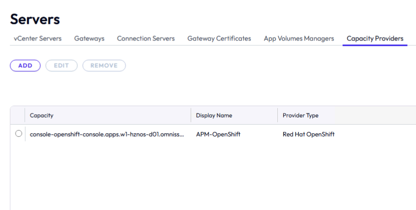Go to Connection Servers tab
Screen dimensions: 416x210
(x=145, y=38)
